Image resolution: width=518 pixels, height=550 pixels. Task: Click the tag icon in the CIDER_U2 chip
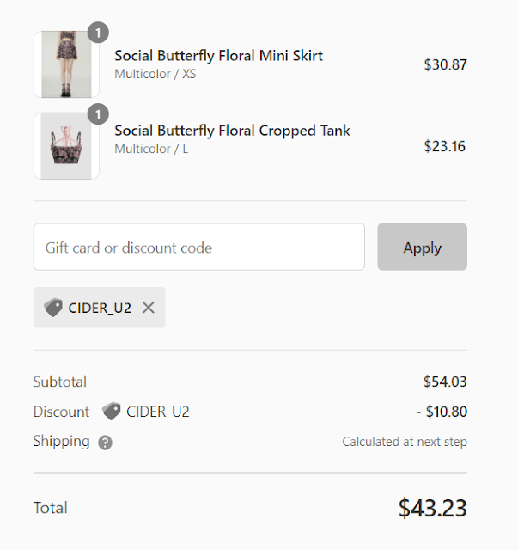pos(53,308)
